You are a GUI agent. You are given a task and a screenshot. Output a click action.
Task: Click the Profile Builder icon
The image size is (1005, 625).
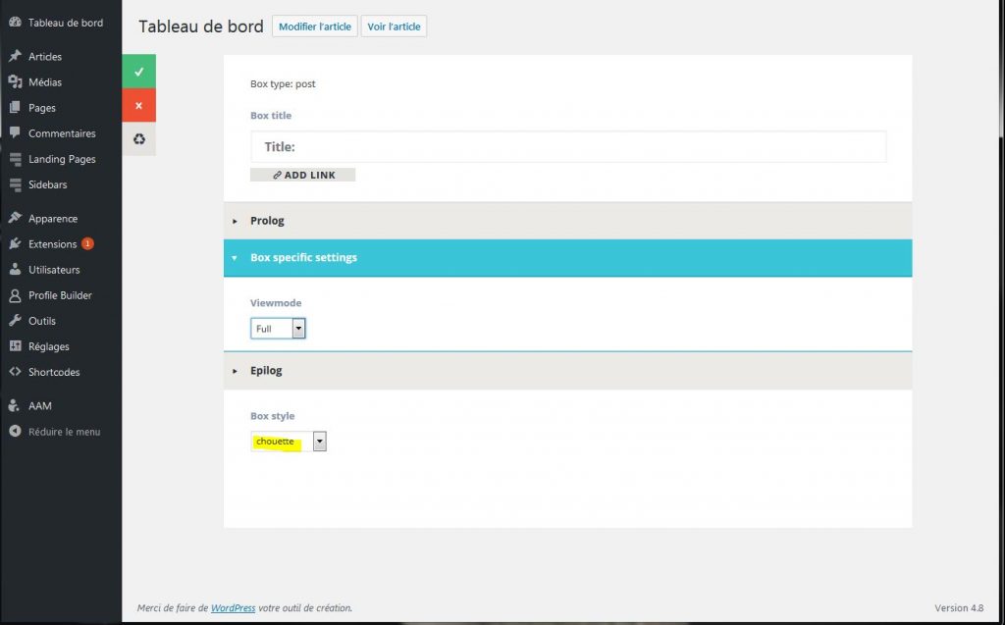coord(15,295)
